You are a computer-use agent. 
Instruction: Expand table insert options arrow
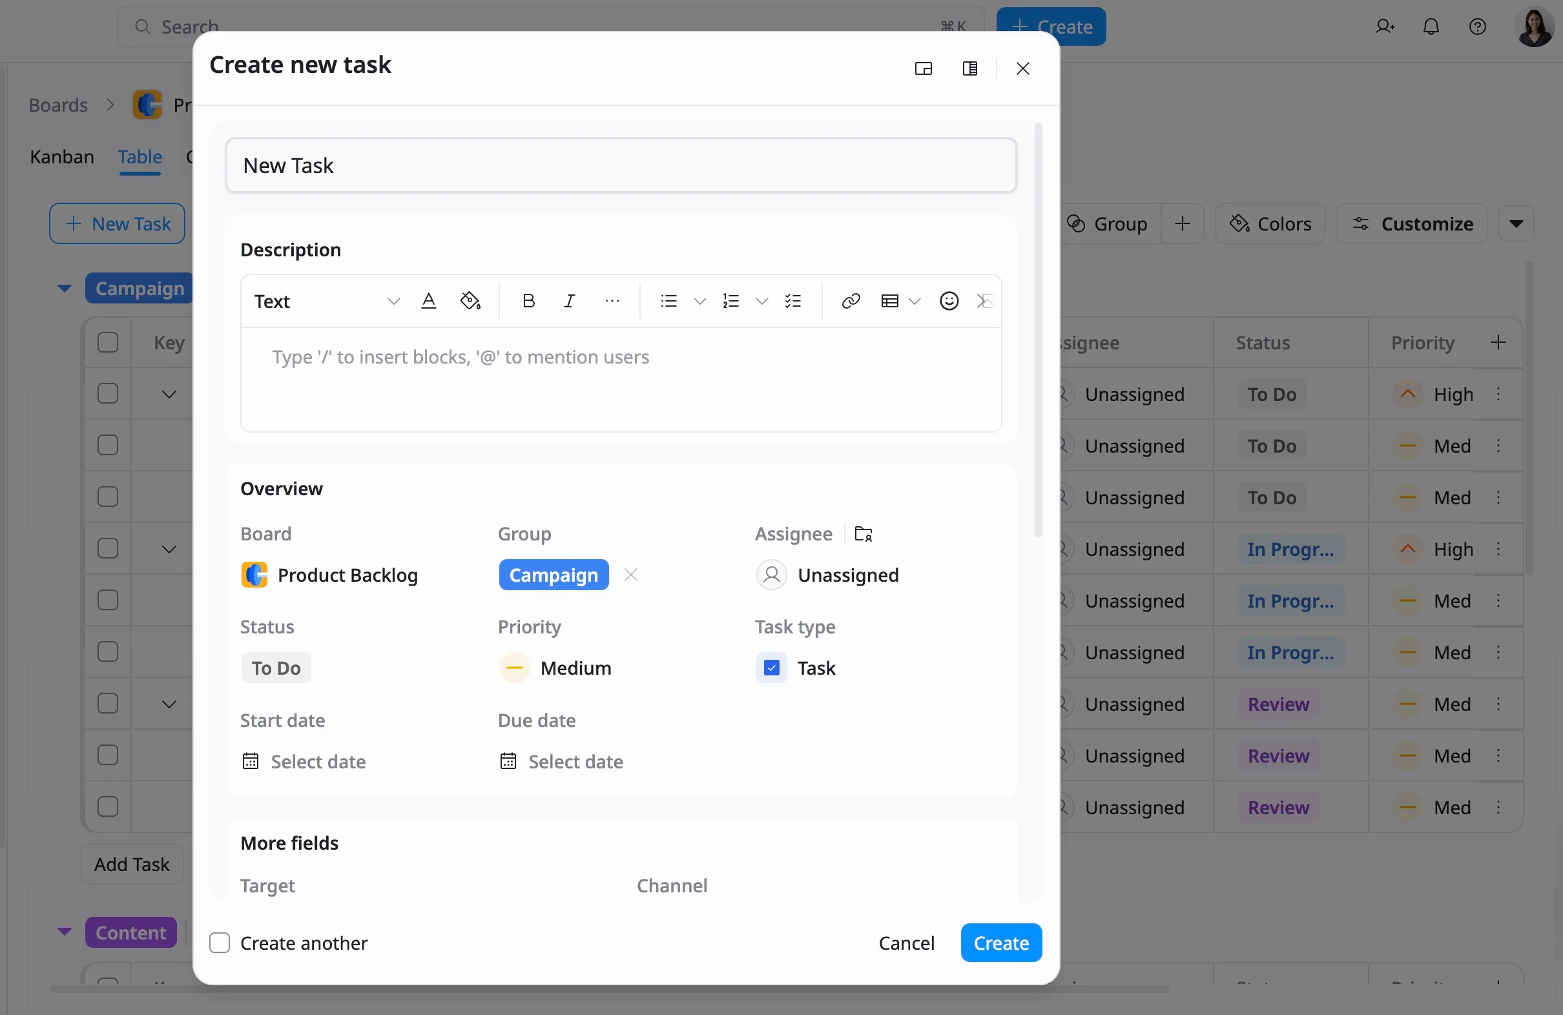tap(914, 302)
